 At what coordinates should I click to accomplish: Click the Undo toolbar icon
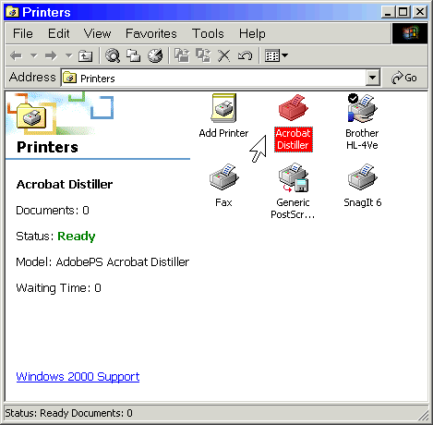245,56
